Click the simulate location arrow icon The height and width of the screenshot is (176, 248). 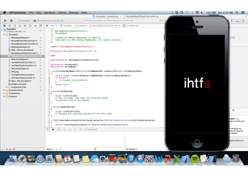pyautogui.click(x=81, y=129)
